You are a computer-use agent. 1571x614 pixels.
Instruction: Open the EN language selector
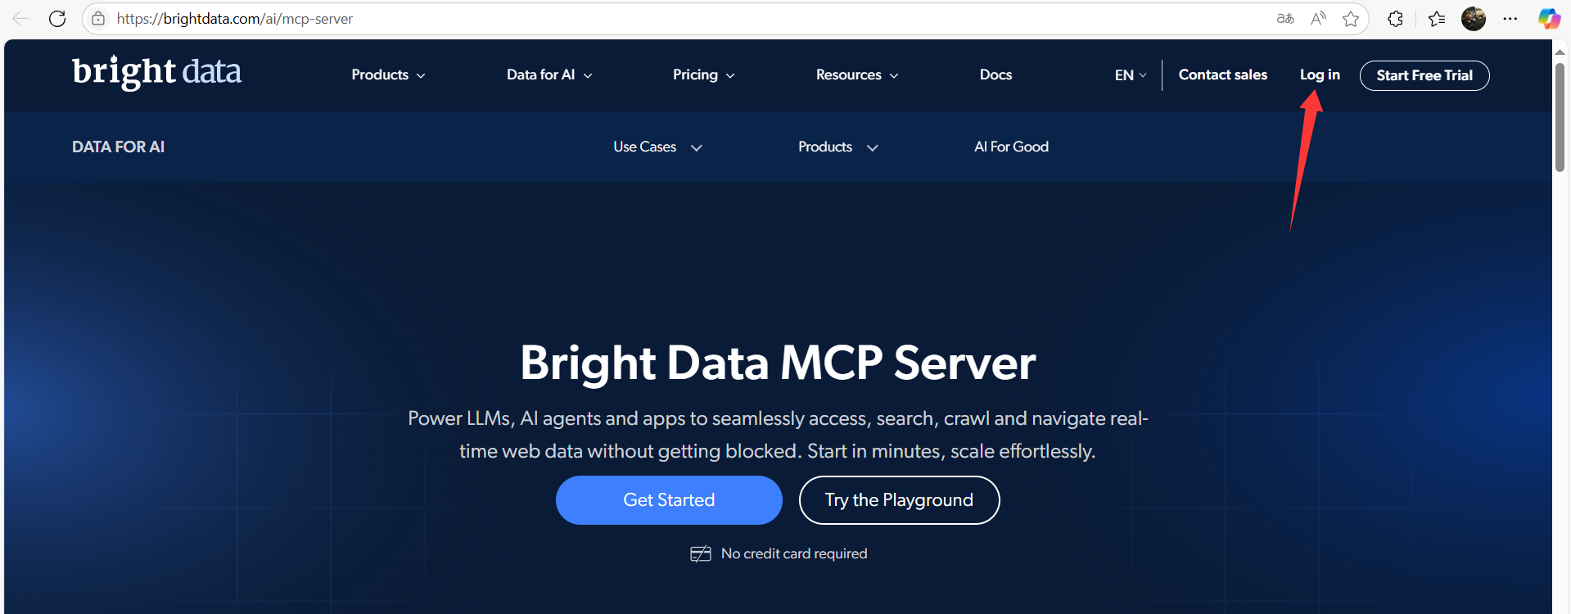click(1130, 75)
